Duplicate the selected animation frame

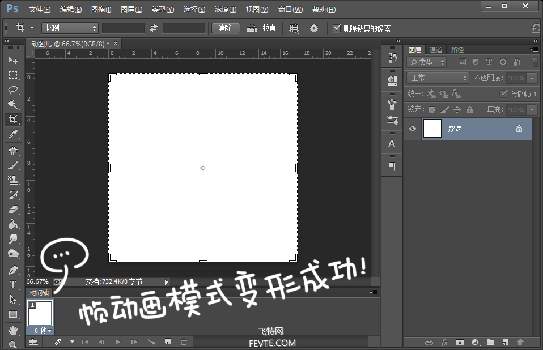click(x=168, y=342)
